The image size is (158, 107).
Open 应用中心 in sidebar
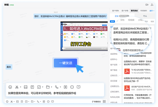coord(114,59)
